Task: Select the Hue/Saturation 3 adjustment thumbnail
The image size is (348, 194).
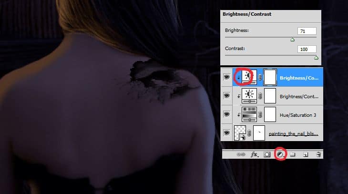Action: (x=249, y=114)
